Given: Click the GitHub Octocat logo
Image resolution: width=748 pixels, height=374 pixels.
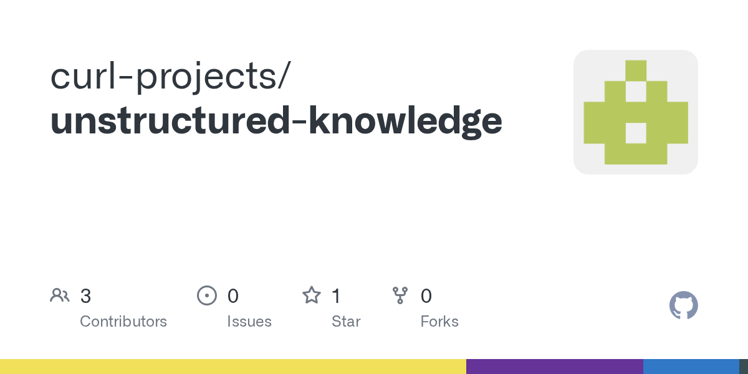Looking at the screenshot, I should coord(684,305).
